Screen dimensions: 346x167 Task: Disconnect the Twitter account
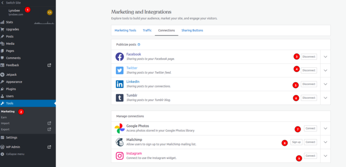[309, 70]
